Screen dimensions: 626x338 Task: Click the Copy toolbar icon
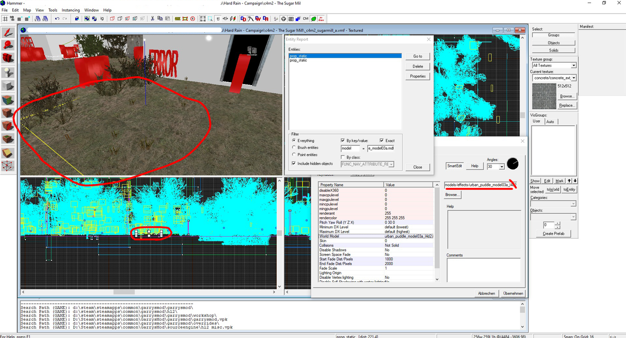pos(160,19)
